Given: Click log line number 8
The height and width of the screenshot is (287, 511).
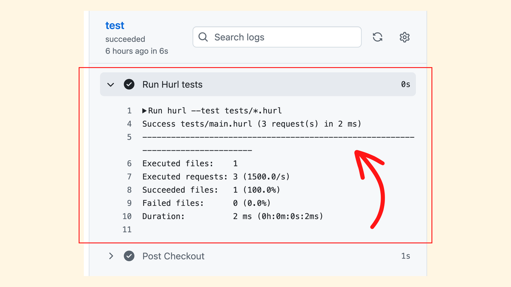Looking at the screenshot, I should [129, 190].
